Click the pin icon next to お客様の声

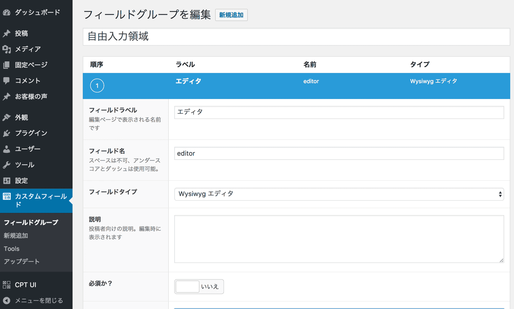pyautogui.click(x=7, y=97)
